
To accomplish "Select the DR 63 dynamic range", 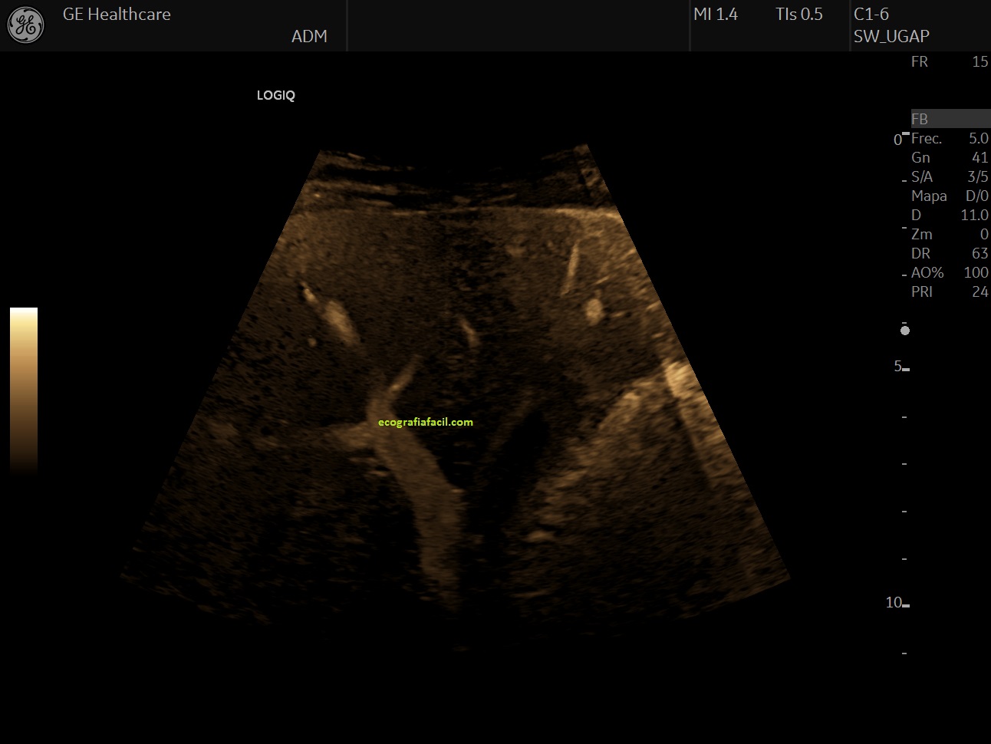I will click(950, 254).
